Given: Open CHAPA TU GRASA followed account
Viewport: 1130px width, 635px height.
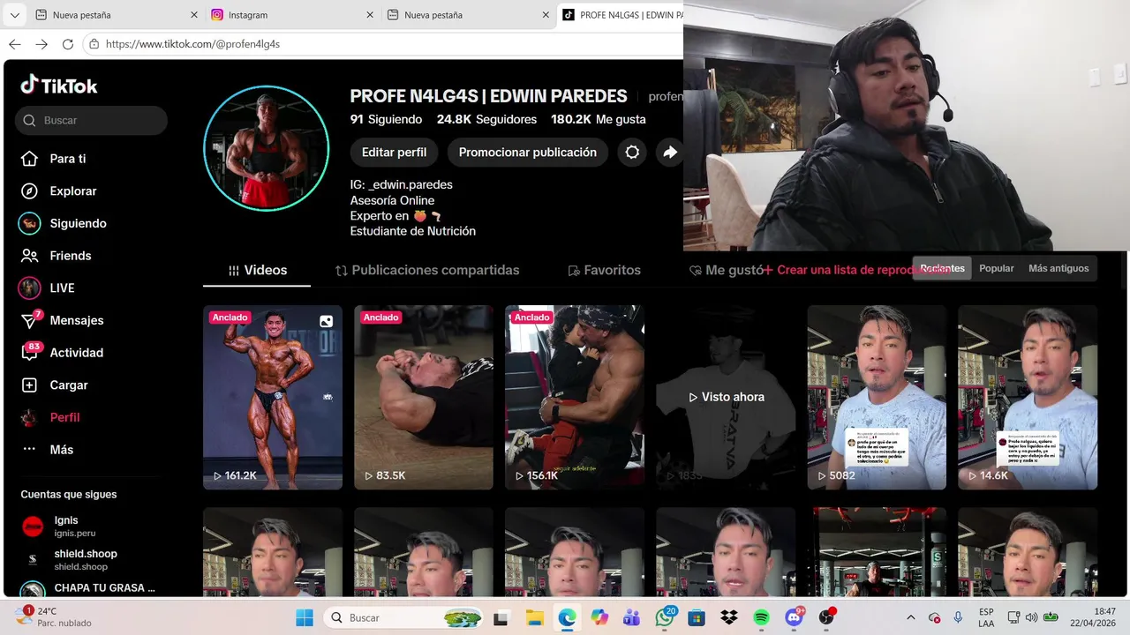Looking at the screenshot, I should pyautogui.click(x=88, y=589).
